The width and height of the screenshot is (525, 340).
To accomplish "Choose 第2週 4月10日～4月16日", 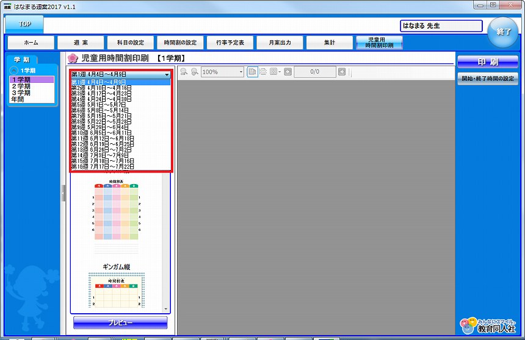I will point(120,88).
